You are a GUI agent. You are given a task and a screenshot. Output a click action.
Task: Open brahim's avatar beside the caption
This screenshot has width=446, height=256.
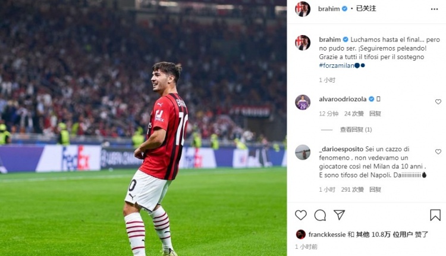click(x=303, y=42)
